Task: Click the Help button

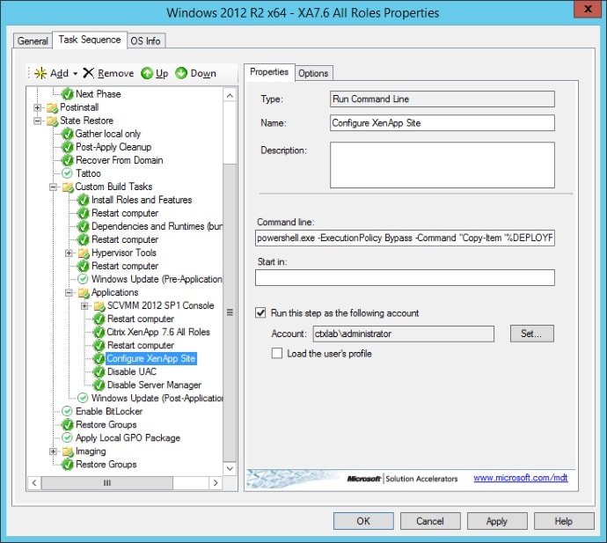Action: point(564,521)
